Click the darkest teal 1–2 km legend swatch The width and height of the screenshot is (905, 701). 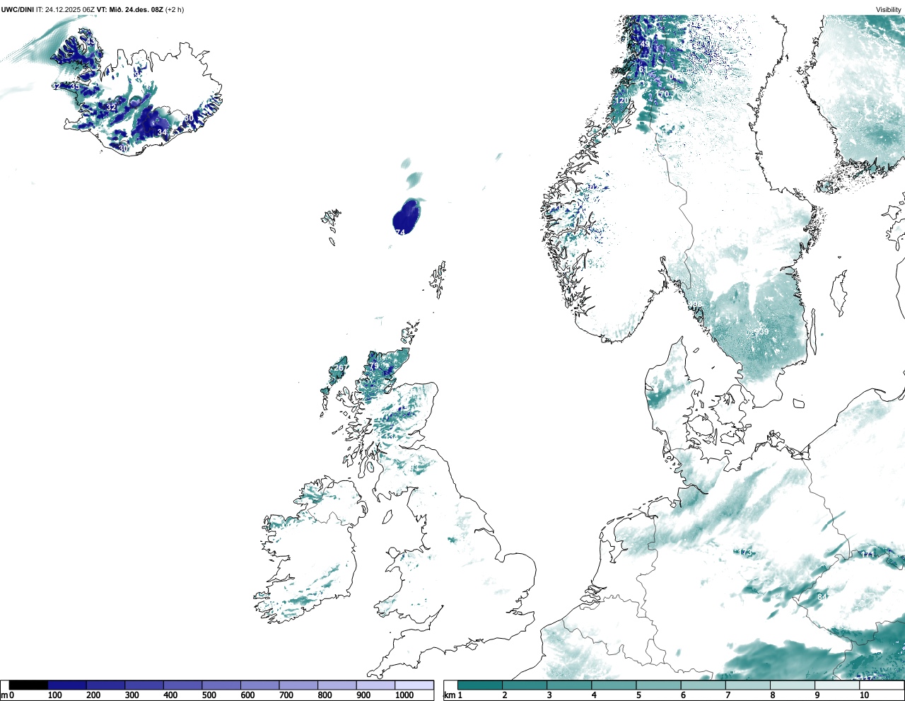pyautogui.click(x=480, y=685)
